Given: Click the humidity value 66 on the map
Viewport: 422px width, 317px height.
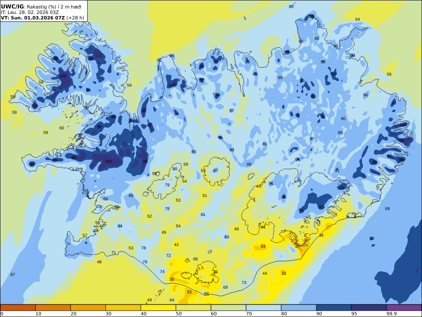Looking at the screenshot, I should point(195,259).
